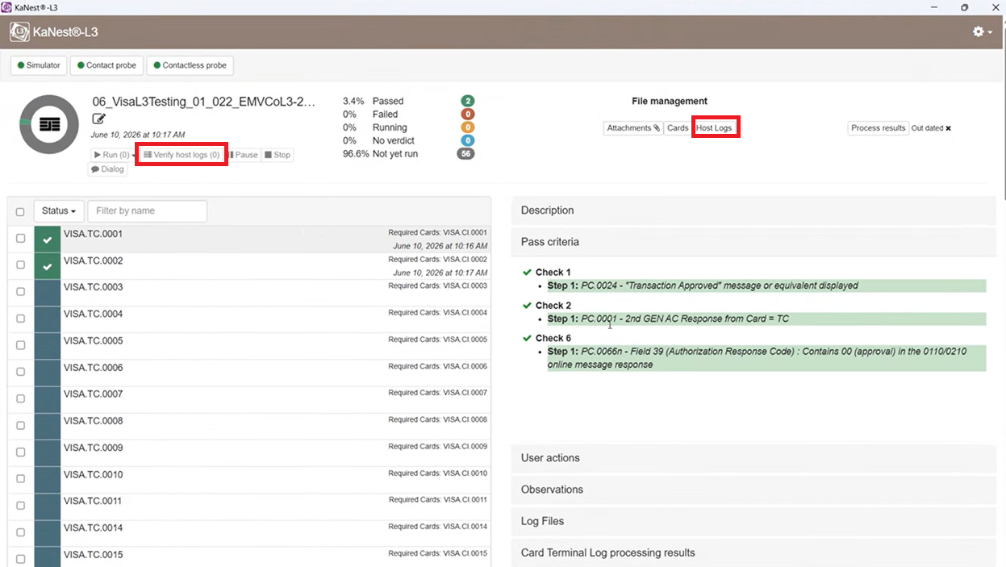Check the box for VISA.TC.0006
The height and width of the screenshot is (567, 1006).
pyautogui.click(x=20, y=372)
